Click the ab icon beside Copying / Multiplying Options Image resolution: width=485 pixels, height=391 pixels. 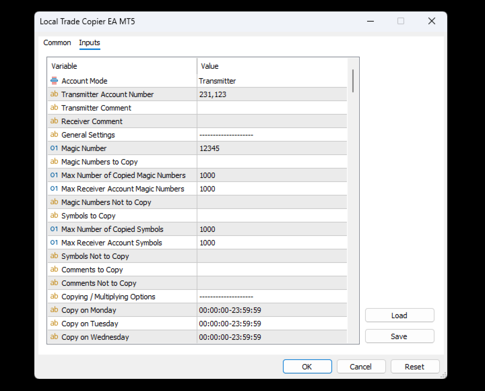click(x=54, y=297)
